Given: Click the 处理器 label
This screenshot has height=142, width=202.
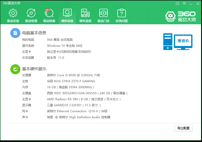Looking at the screenshot, I should coord(27,75).
